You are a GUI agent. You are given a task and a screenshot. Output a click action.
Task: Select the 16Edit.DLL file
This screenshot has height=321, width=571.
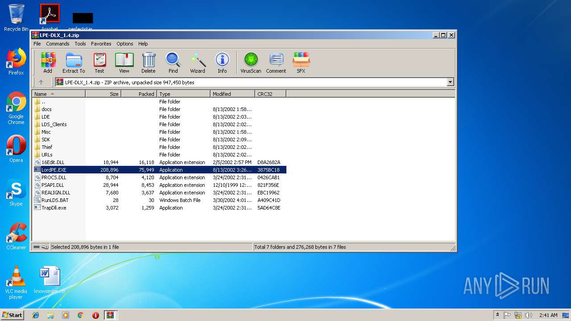160,162
